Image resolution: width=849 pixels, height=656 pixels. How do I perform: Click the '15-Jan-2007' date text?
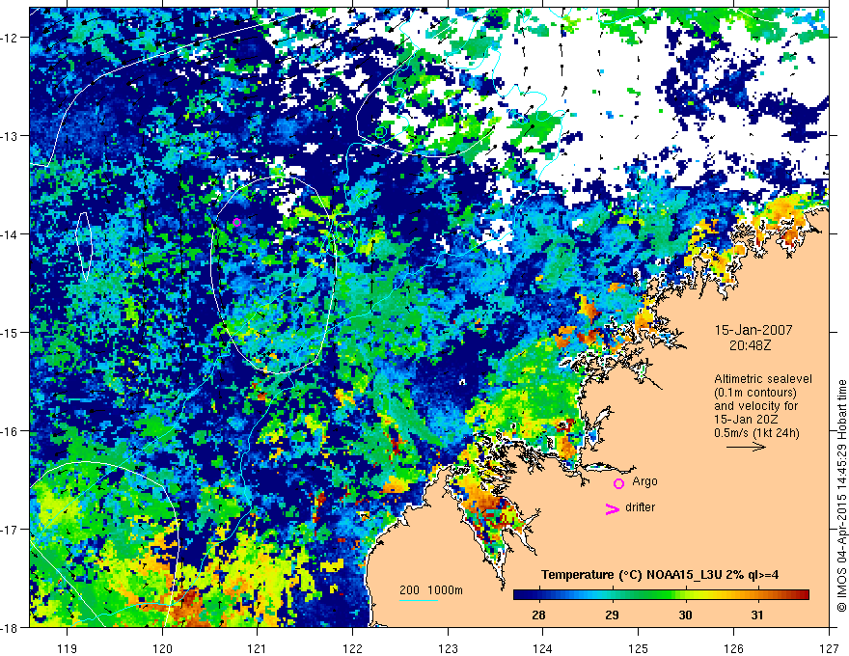point(753,330)
